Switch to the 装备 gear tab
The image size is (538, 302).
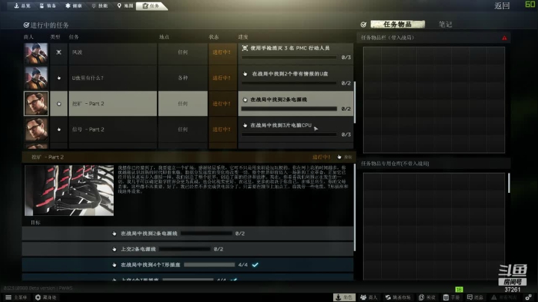[x=48, y=5]
